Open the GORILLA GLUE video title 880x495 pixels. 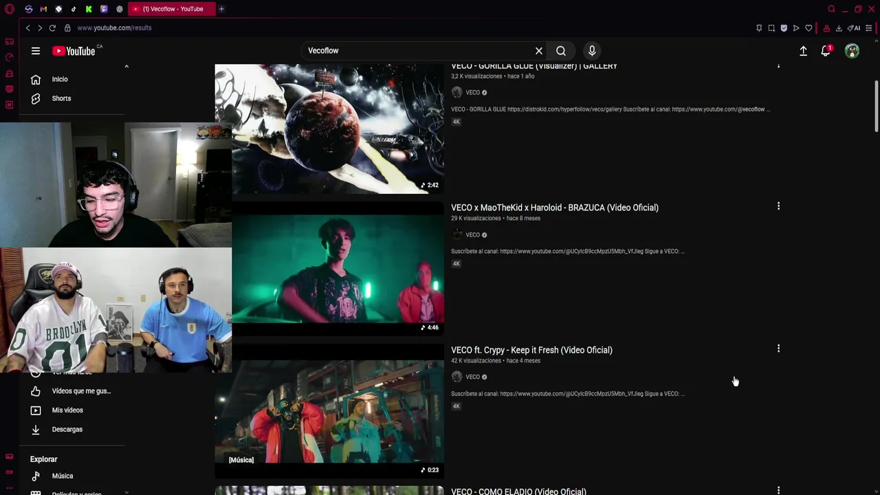pos(534,66)
